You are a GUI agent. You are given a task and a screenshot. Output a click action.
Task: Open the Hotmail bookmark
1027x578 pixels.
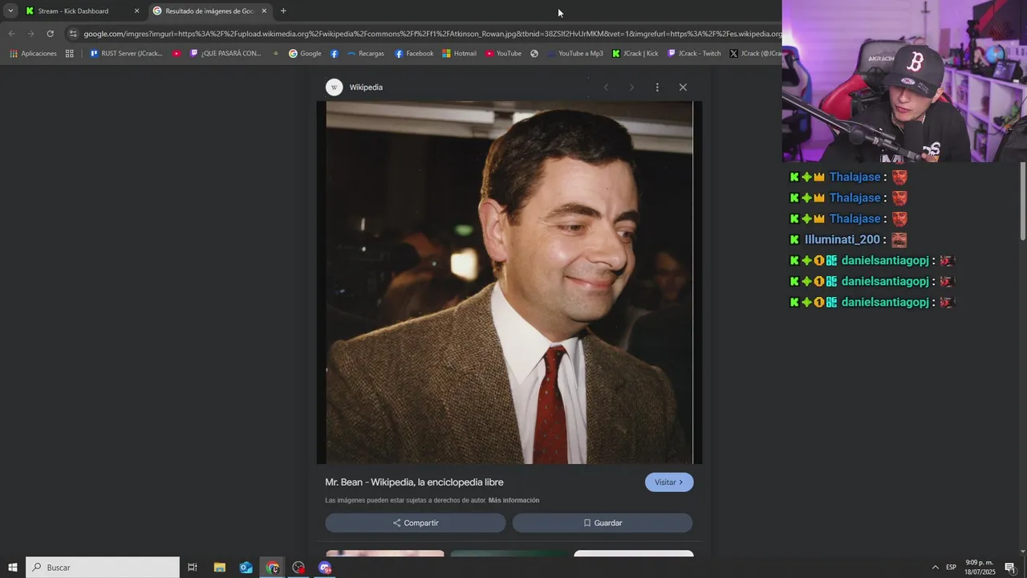pos(459,54)
